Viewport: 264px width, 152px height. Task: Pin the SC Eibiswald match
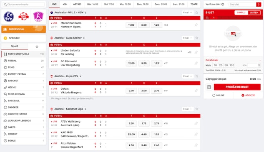click(196, 63)
